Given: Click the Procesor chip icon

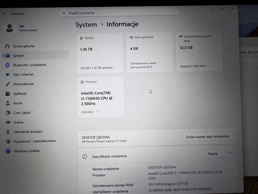Looking at the screenshot, I should pyautogui.click(x=82, y=82).
